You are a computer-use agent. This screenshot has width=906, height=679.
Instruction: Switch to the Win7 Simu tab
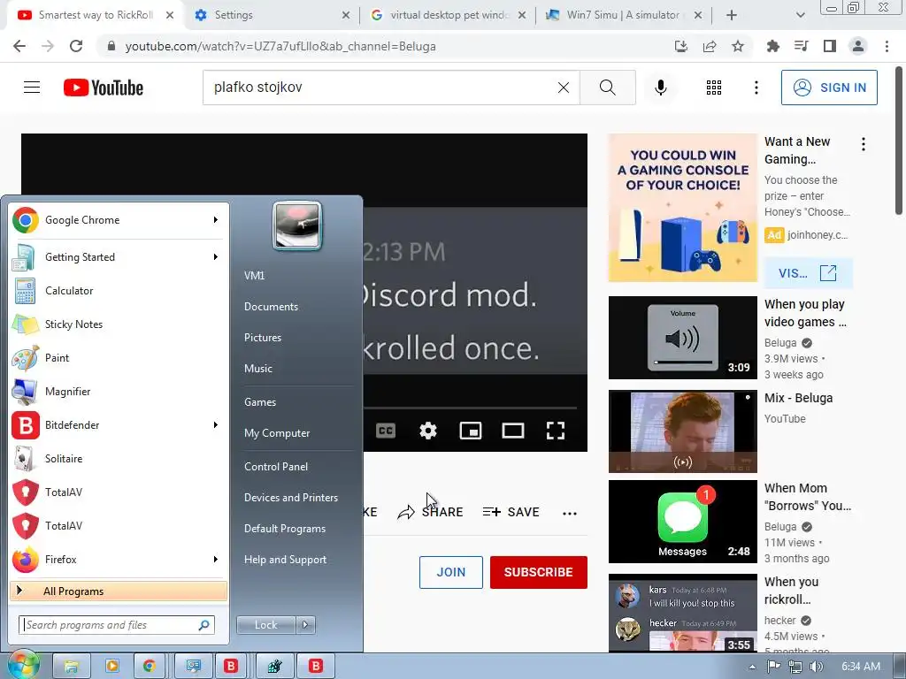[623, 15]
